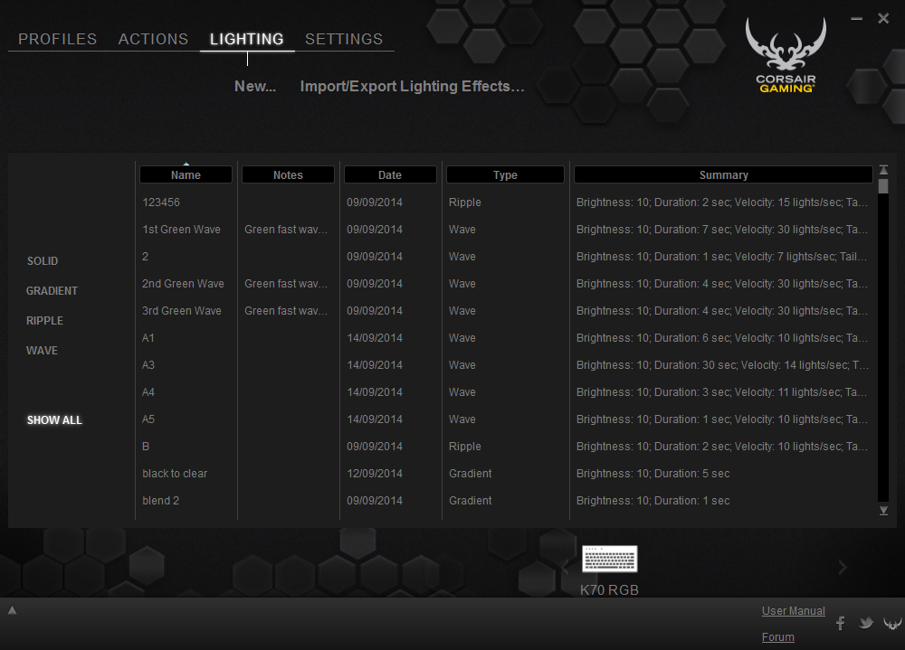Click the Corsair Gaming logo
This screenshot has width=905, height=650.
click(x=786, y=55)
